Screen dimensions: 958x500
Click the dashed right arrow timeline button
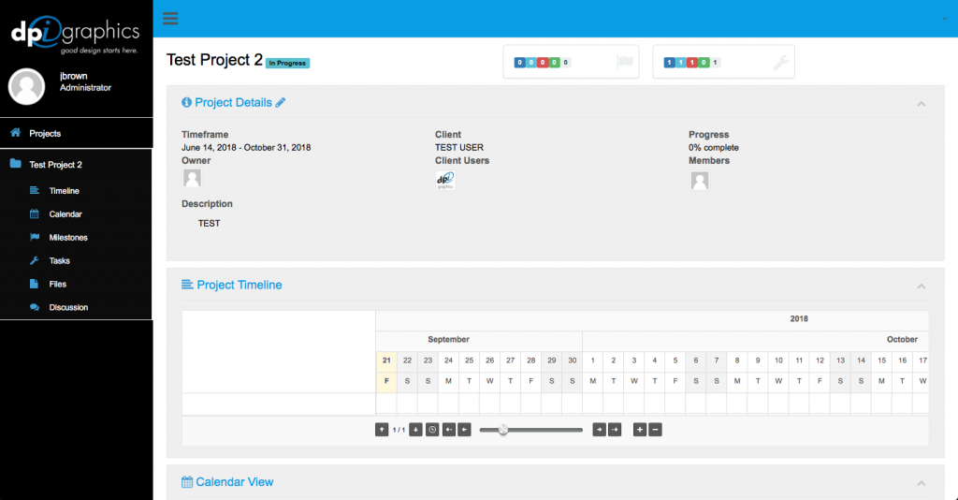click(x=615, y=430)
